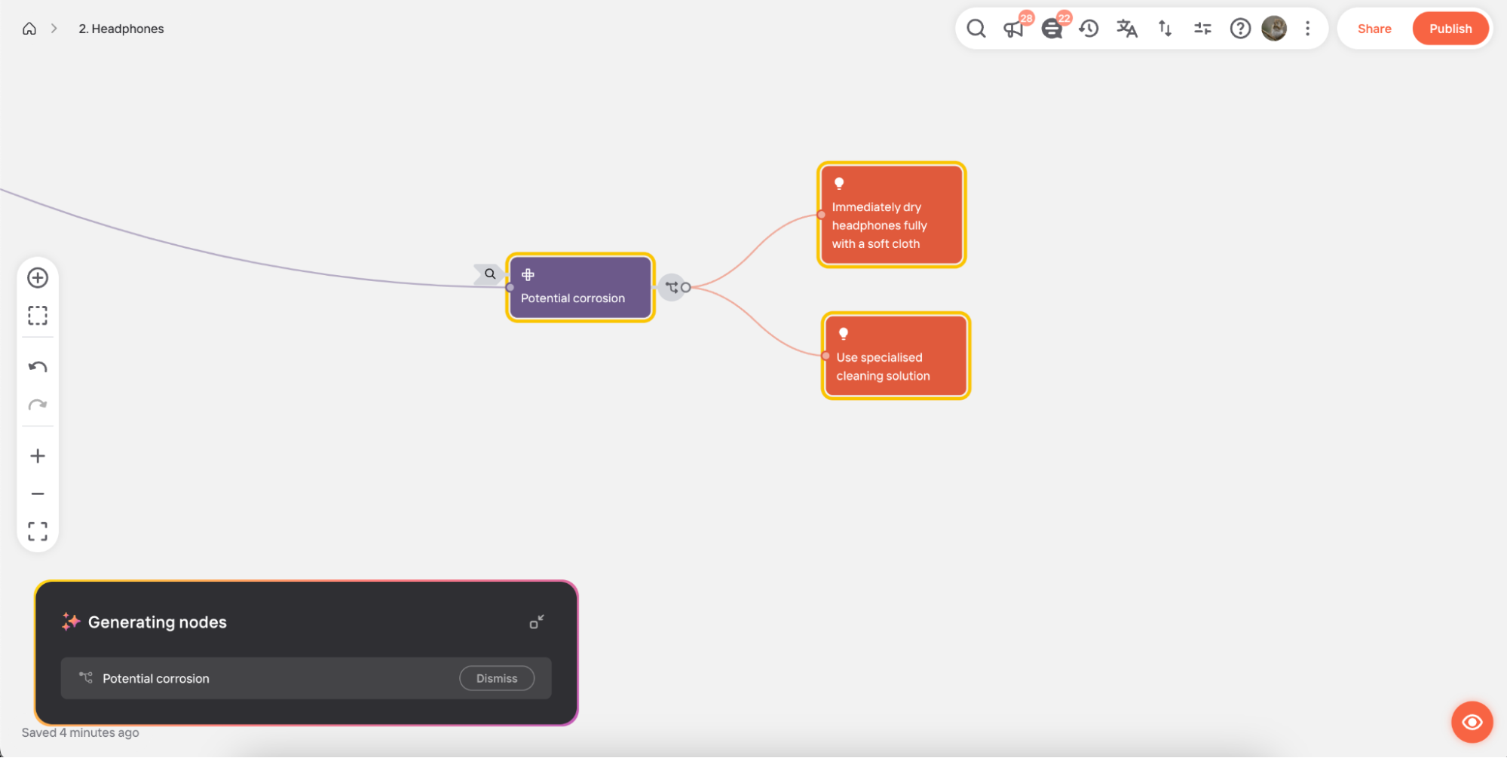Select the Immediately dry headphones node
The height and width of the screenshot is (758, 1507).
[x=892, y=215]
